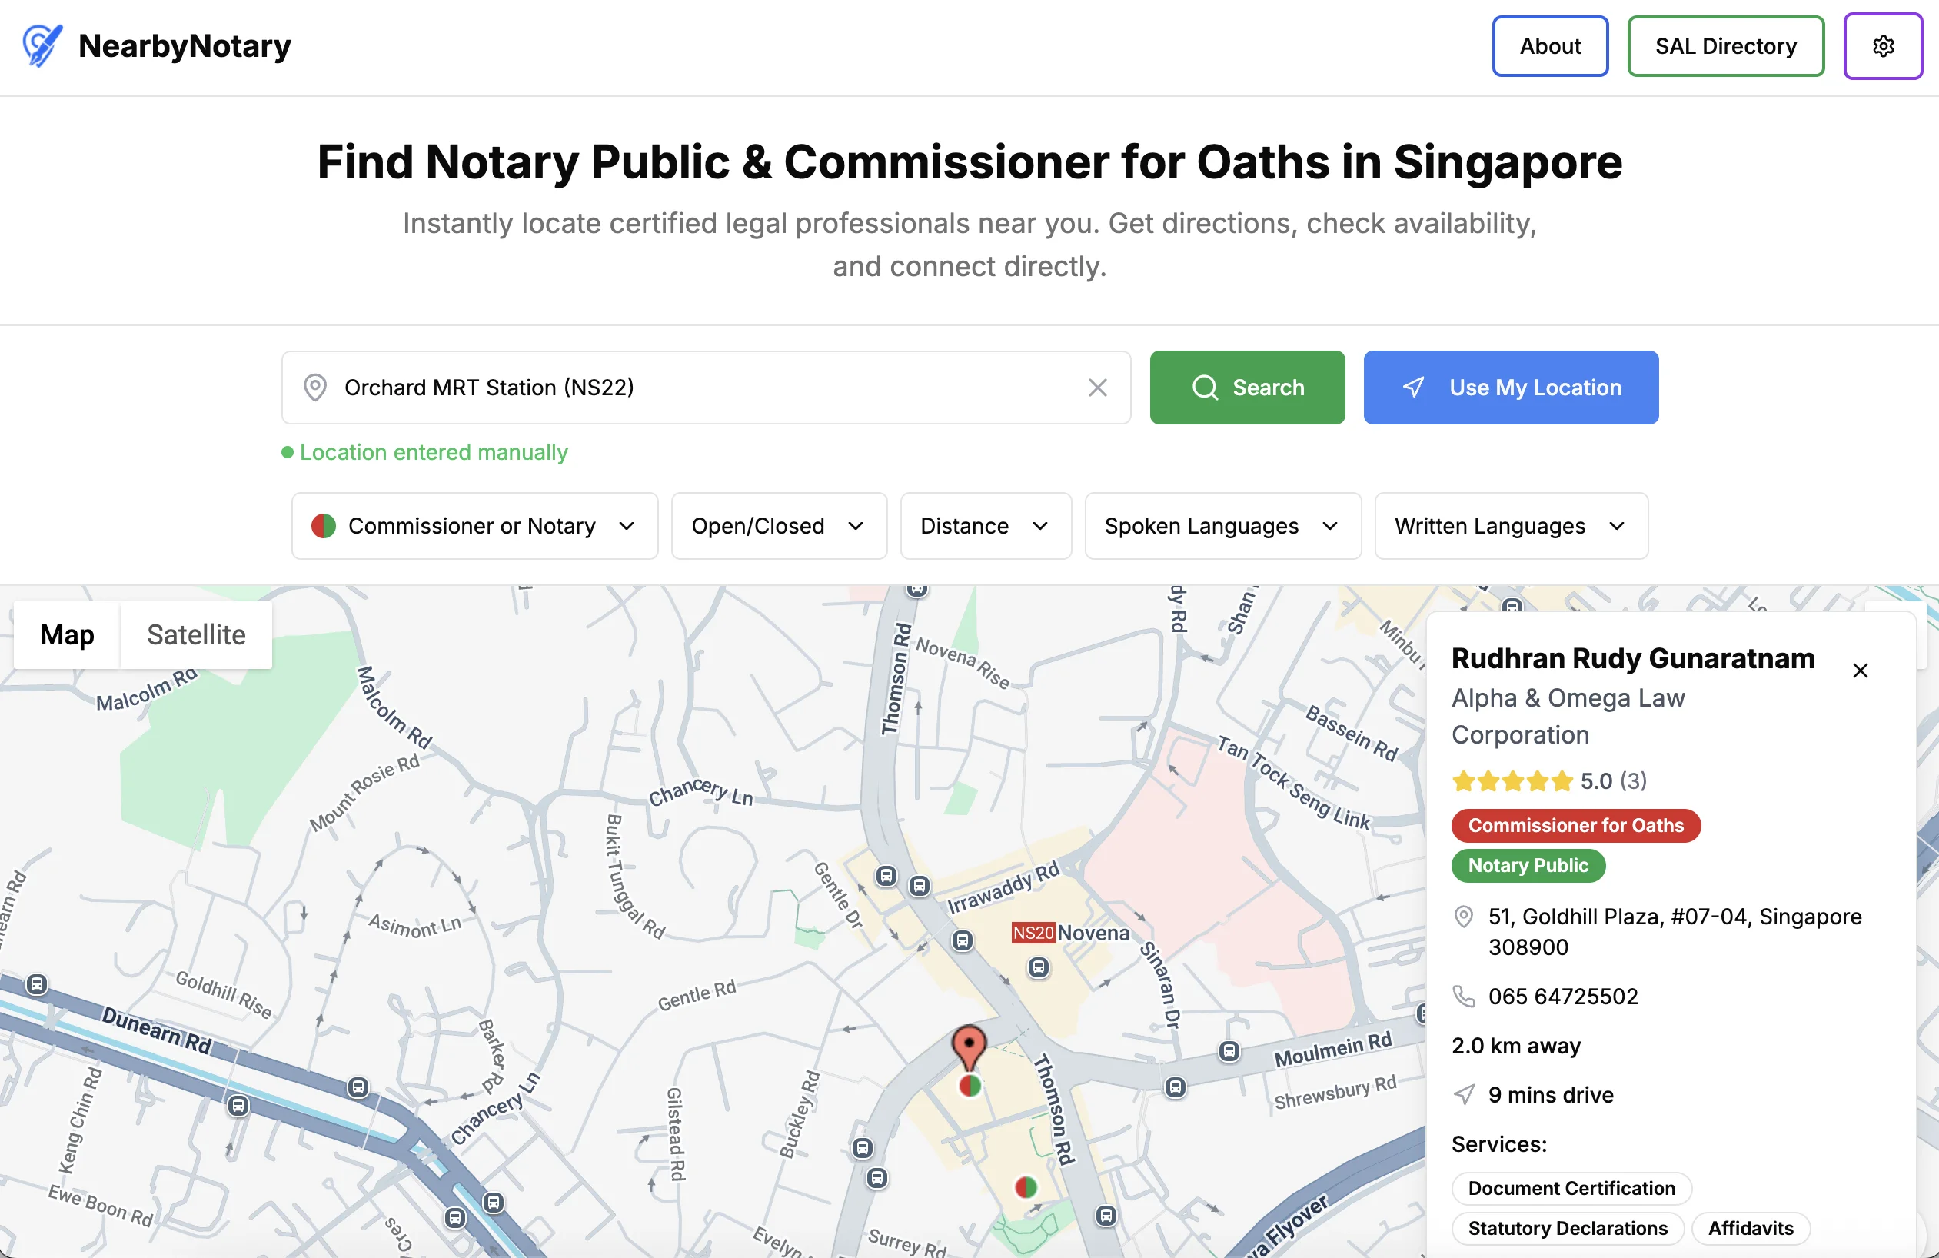Viewport: 1939px width, 1258px height.
Task: Click the phone number 065 64725502
Action: coord(1562,997)
